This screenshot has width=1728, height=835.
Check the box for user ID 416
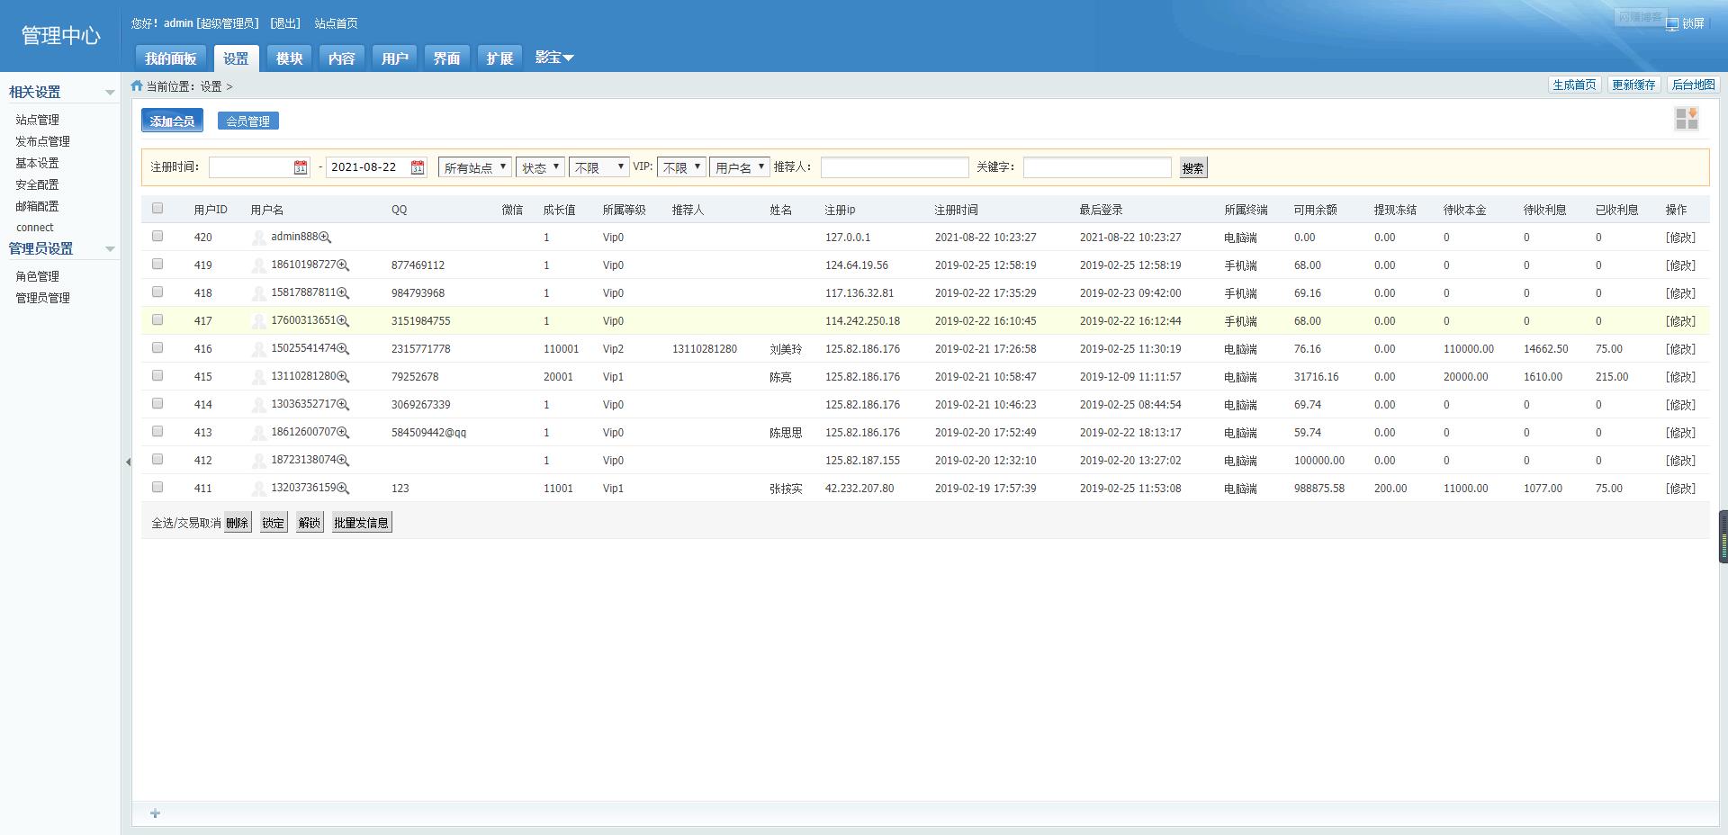(x=157, y=347)
